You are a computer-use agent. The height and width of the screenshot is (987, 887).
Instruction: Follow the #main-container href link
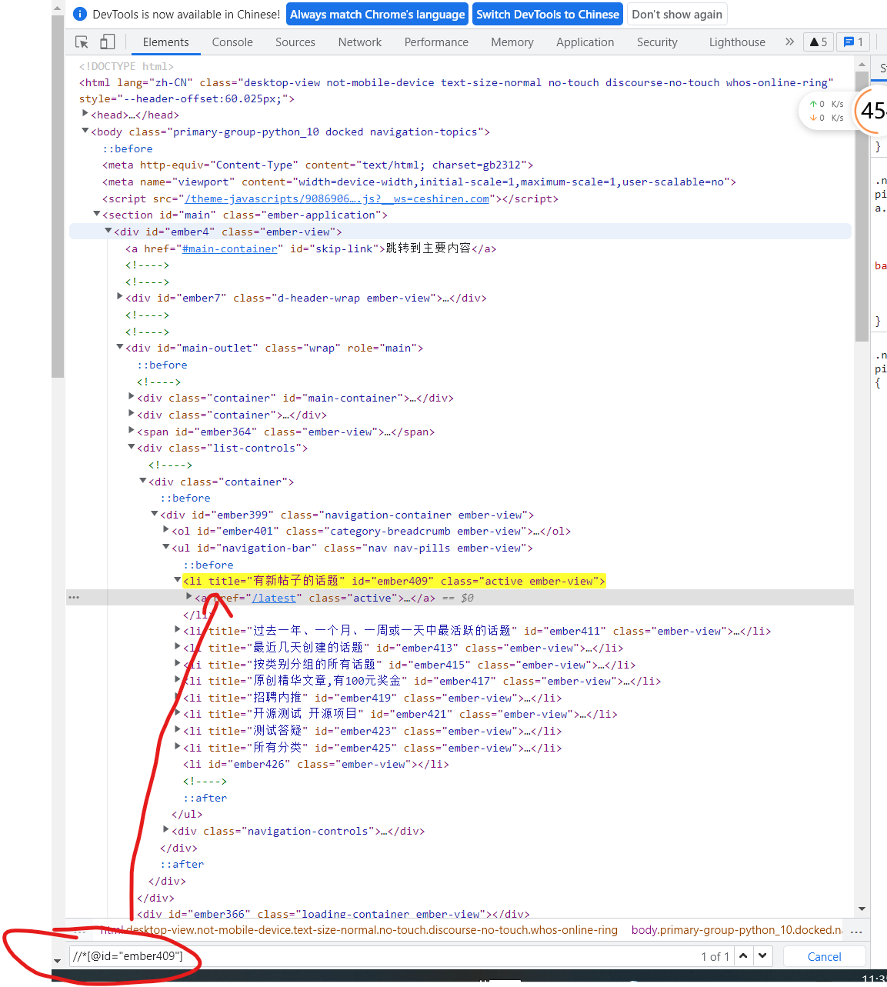[229, 248]
